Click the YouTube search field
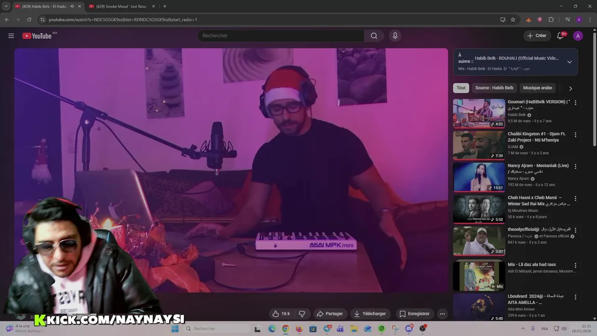This screenshot has height=336, width=597. point(281,36)
